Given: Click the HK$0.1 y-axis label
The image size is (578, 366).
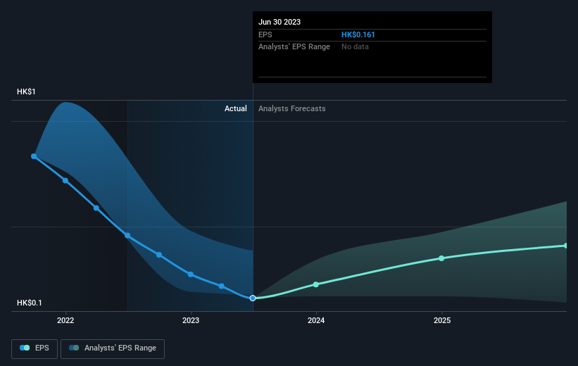Looking at the screenshot, I should coord(30,303).
